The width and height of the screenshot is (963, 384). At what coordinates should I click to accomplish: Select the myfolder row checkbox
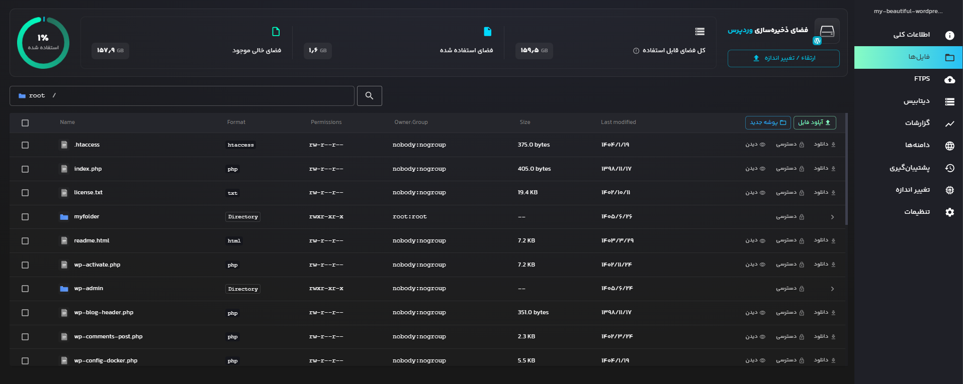tap(25, 217)
